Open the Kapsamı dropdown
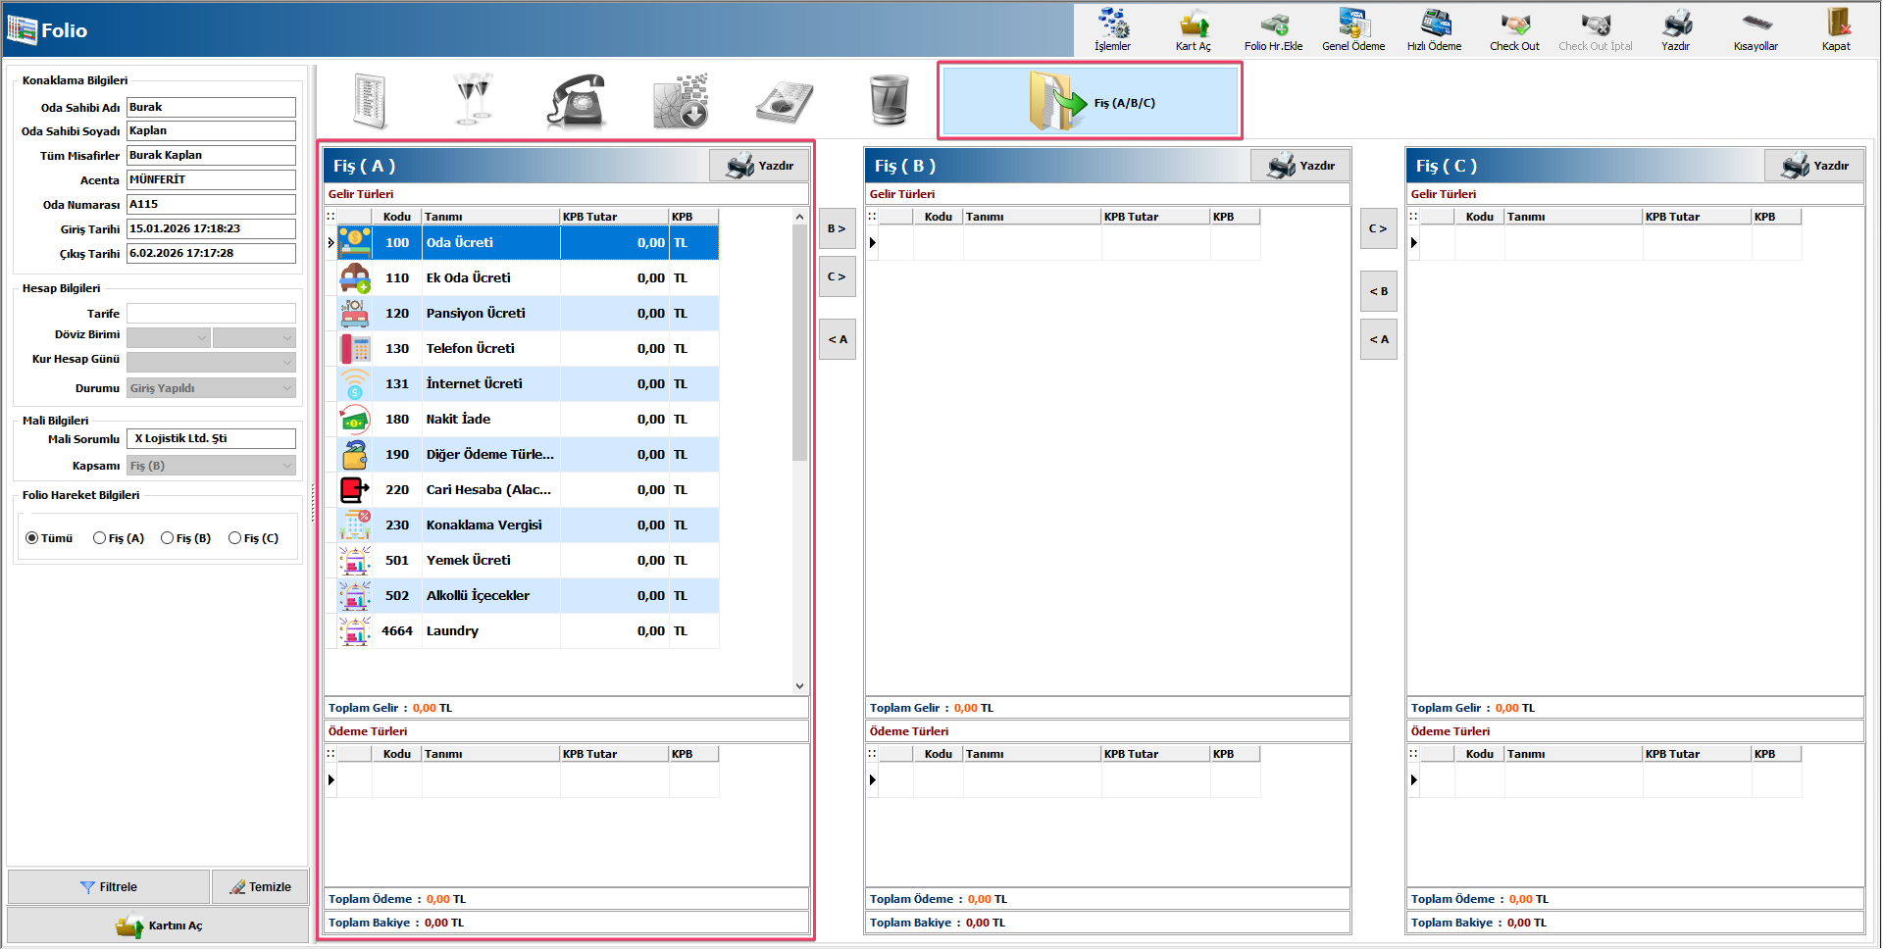 click(x=287, y=466)
